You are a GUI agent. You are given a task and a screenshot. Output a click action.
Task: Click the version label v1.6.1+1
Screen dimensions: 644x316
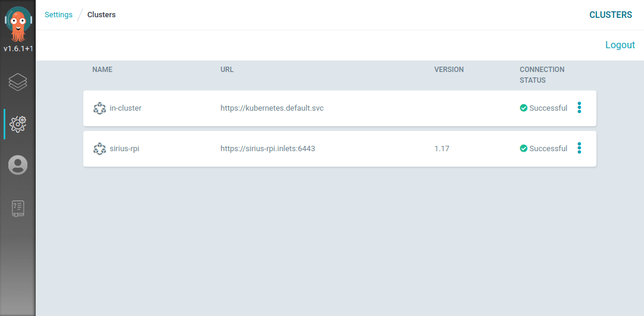pyautogui.click(x=18, y=48)
